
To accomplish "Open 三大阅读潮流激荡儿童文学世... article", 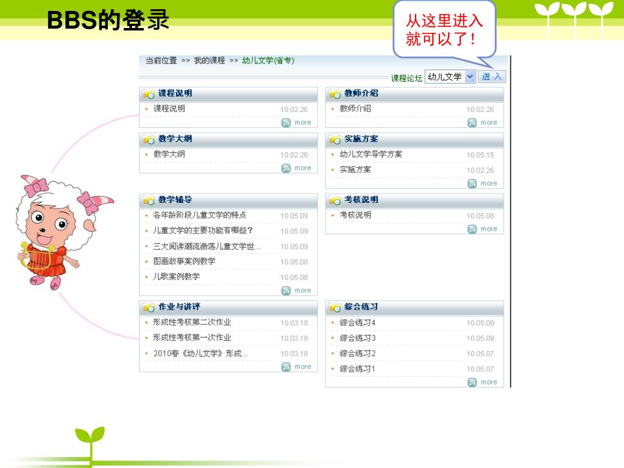I will point(207,246).
